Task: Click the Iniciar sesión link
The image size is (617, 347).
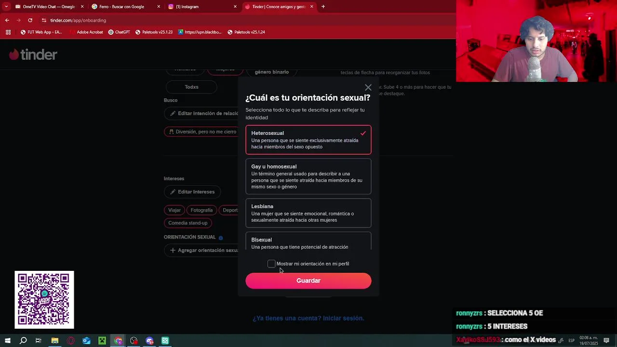Action: click(343, 318)
